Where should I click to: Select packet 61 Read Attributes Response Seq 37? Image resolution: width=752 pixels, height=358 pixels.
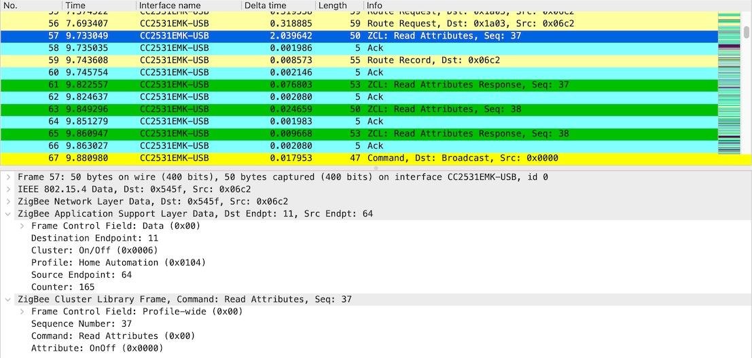point(359,85)
